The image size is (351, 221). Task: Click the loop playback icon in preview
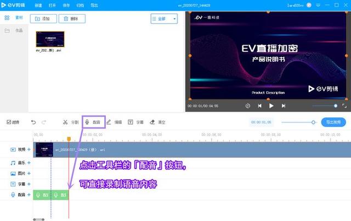pos(247,106)
